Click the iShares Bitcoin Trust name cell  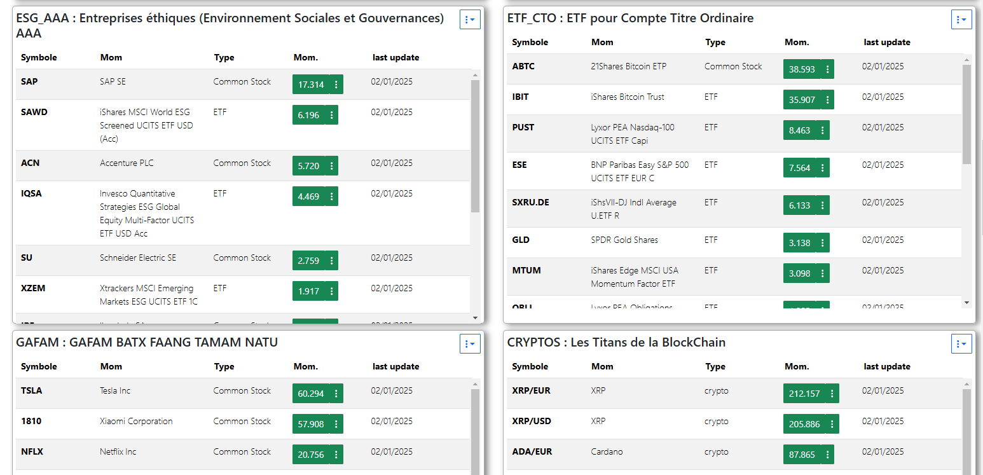pyautogui.click(x=628, y=97)
